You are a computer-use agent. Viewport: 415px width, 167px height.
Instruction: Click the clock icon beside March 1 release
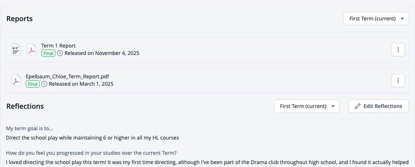[44, 84]
